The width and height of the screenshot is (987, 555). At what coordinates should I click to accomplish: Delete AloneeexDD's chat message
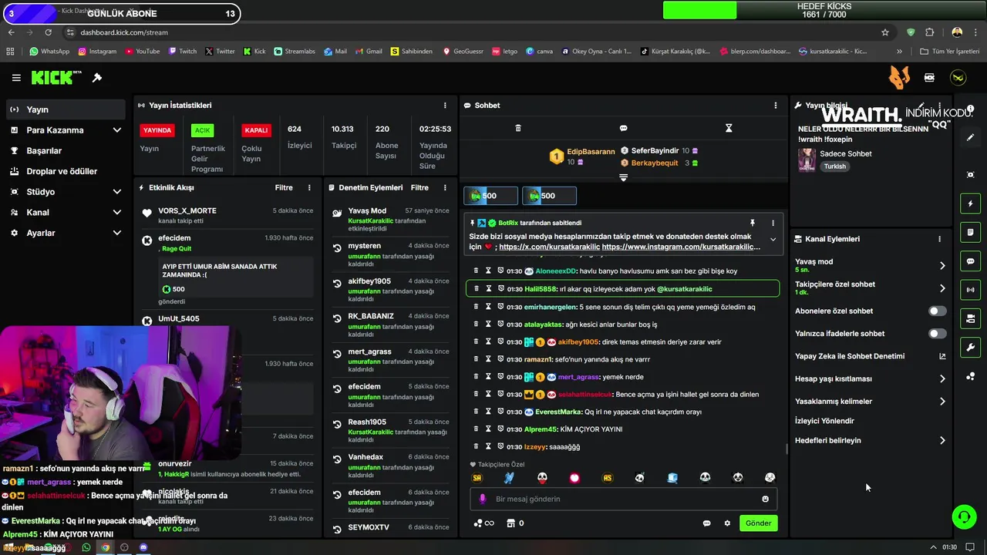pos(477,271)
